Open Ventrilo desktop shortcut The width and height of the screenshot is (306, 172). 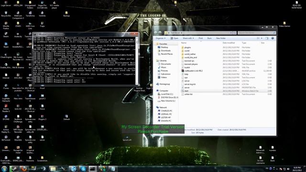coord(42,14)
